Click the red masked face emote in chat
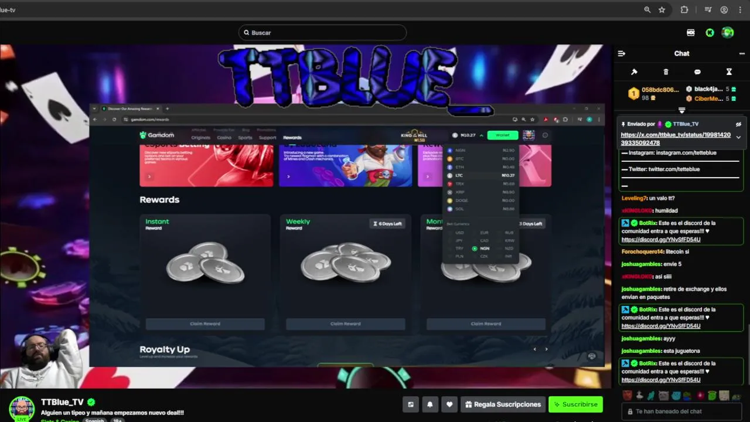The width and height of the screenshot is (750, 422). click(x=627, y=396)
